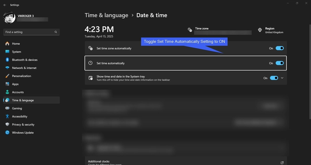311x165 pixels.
Task: Open the Accounts settings section
Action: click(17, 92)
